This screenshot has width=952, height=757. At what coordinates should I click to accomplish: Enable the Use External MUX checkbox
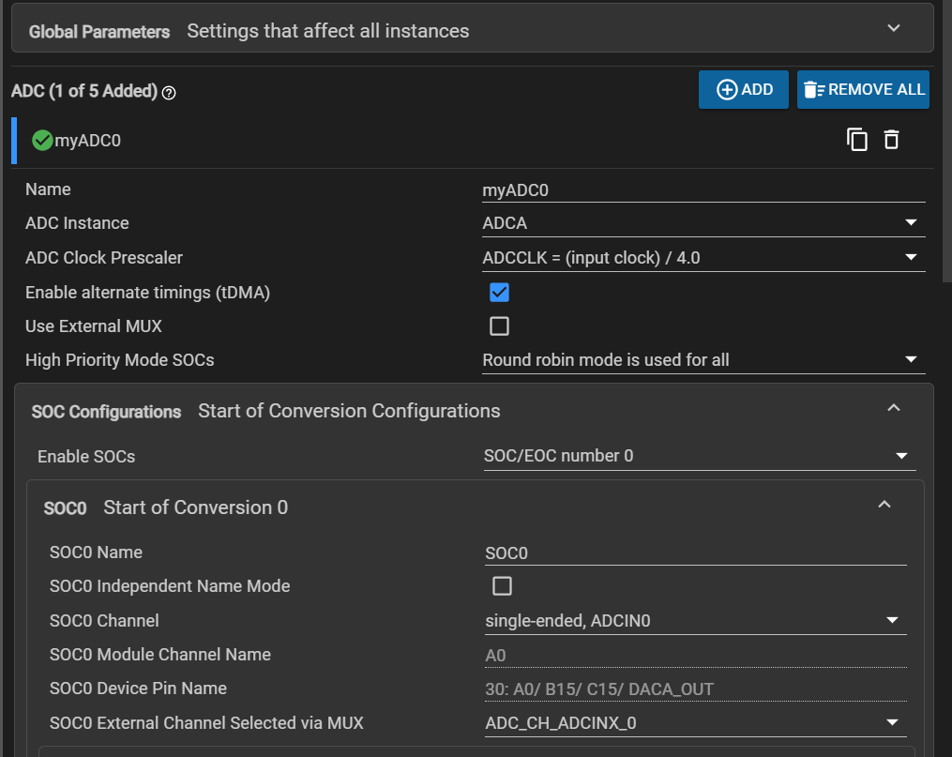499,326
